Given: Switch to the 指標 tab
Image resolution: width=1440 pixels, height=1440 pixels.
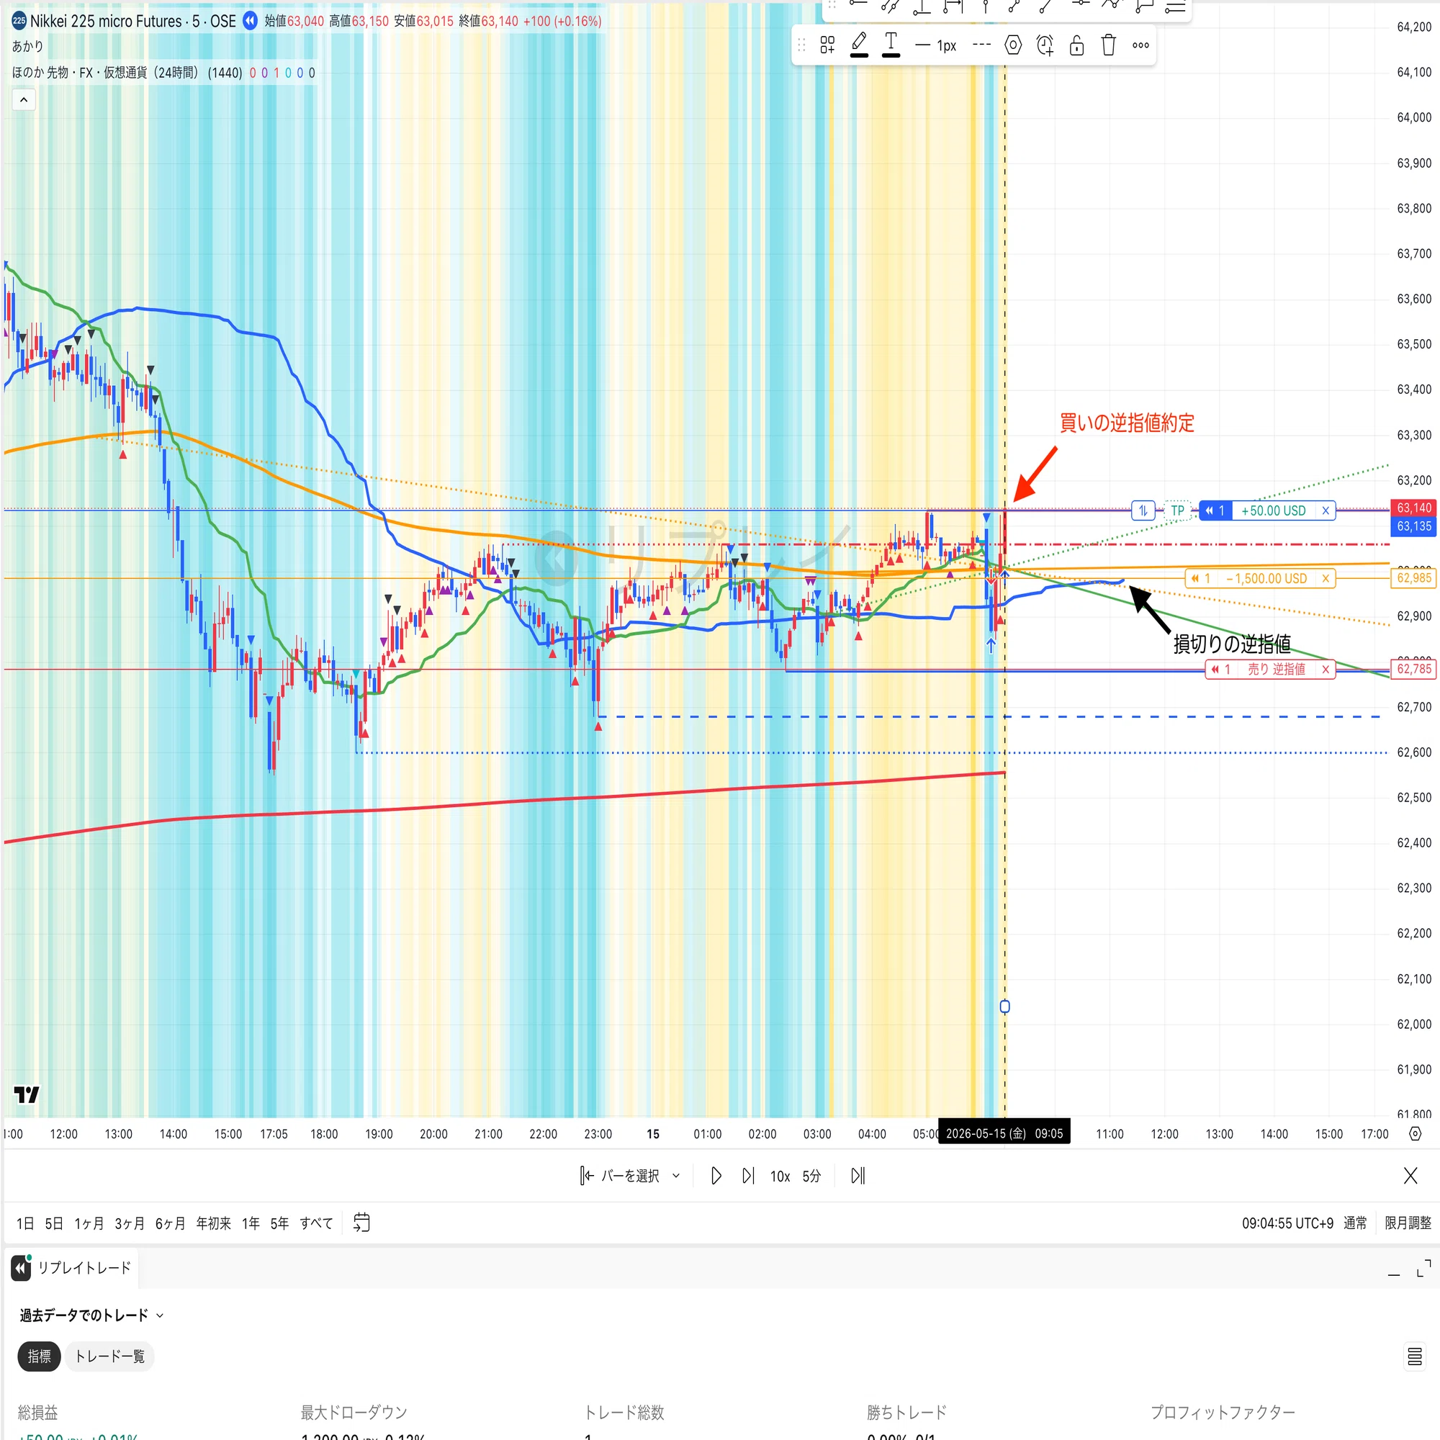Looking at the screenshot, I should 39,1356.
